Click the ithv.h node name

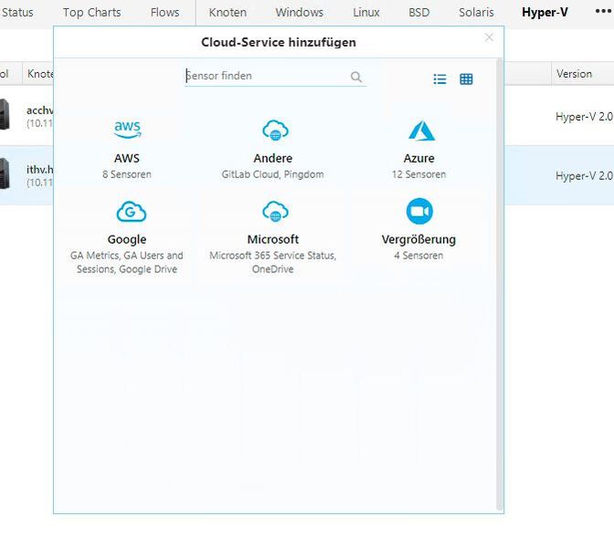click(39, 170)
